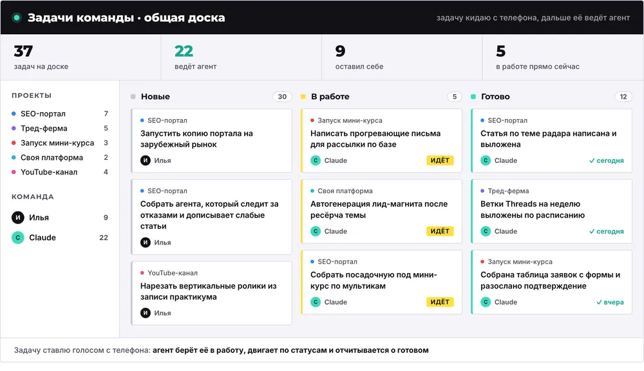Click the '37 задач на доске' stat
The height and width of the screenshot is (371, 644).
pos(81,57)
